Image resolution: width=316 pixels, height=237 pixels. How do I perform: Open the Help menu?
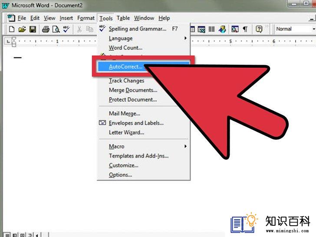(x=164, y=18)
